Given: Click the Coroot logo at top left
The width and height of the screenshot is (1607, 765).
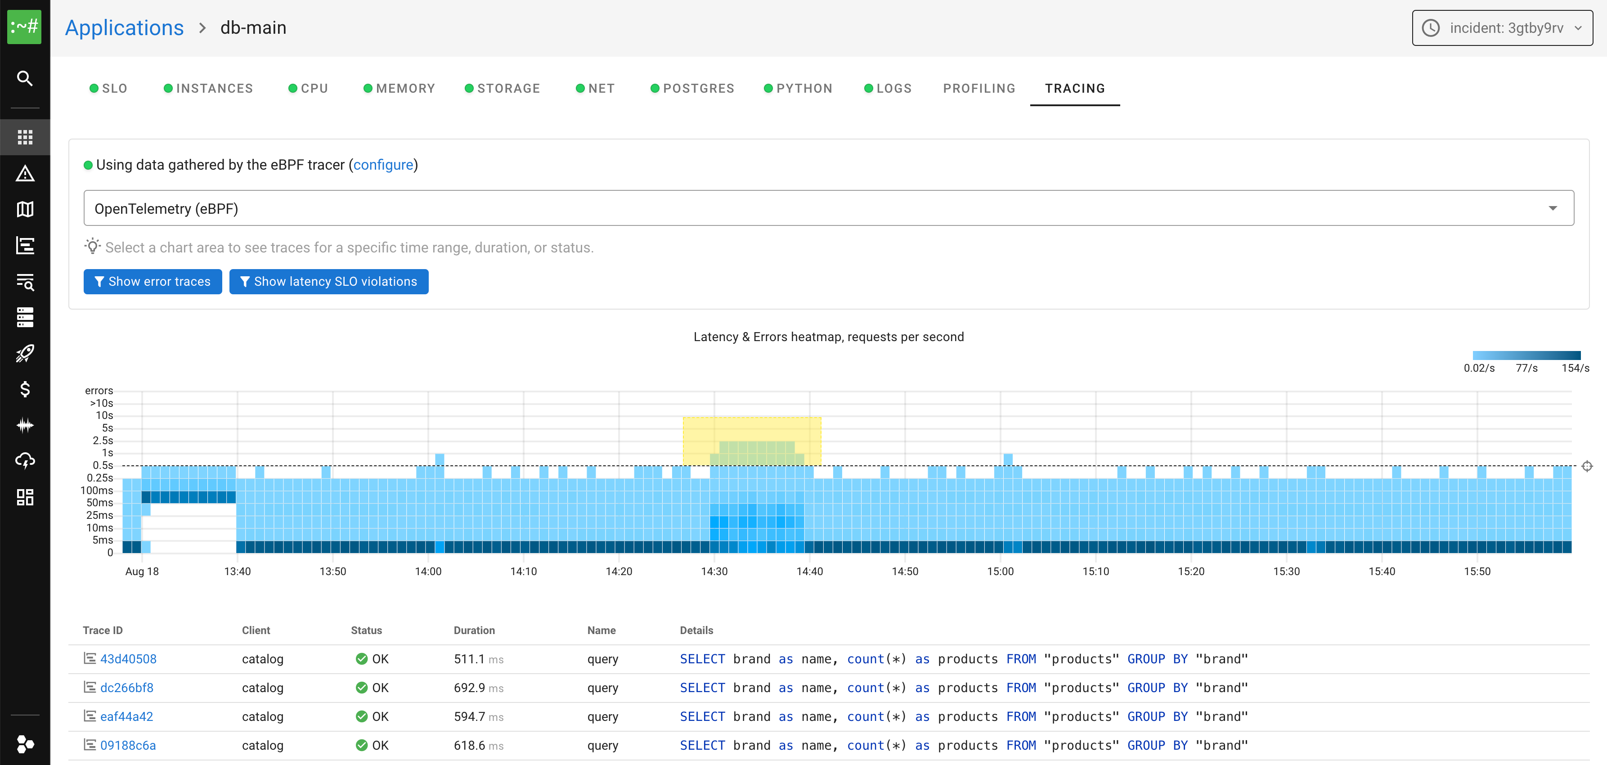Looking at the screenshot, I should click(25, 27).
